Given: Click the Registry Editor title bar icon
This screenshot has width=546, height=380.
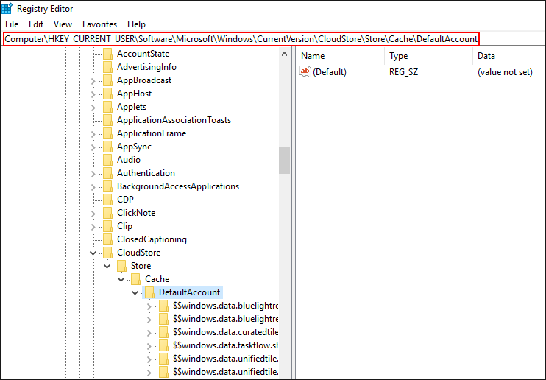Looking at the screenshot, I should tap(7, 8).
